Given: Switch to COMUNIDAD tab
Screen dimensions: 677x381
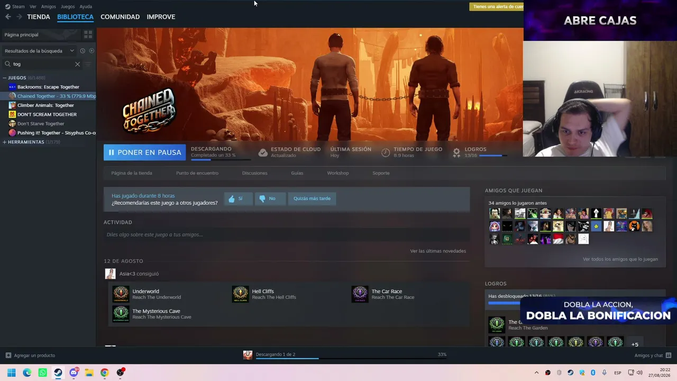Looking at the screenshot, I should coord(120,17).
